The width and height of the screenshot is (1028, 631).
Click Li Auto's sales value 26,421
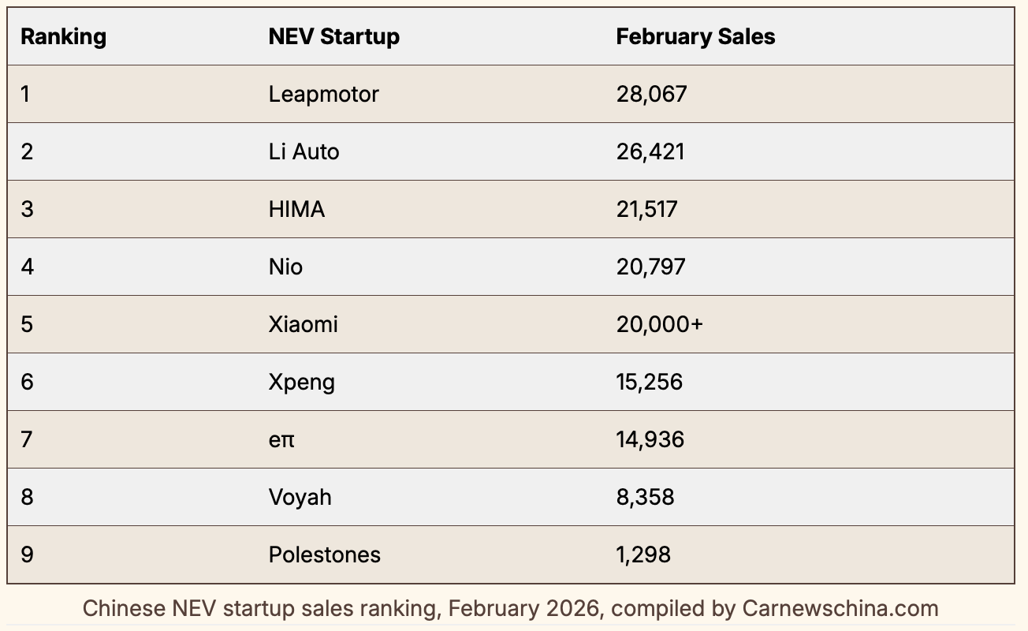click(x=650, y=151)
